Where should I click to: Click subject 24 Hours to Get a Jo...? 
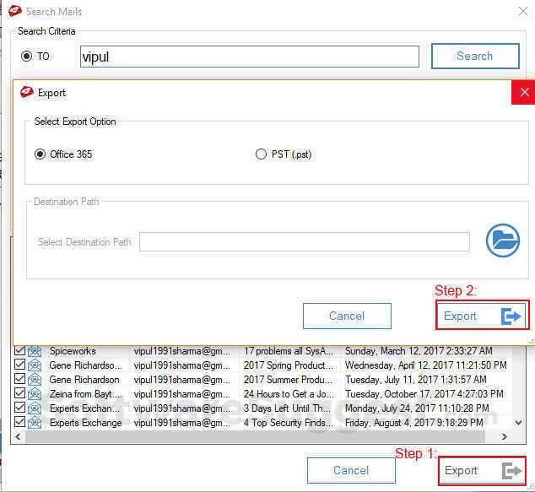[289, 394]
